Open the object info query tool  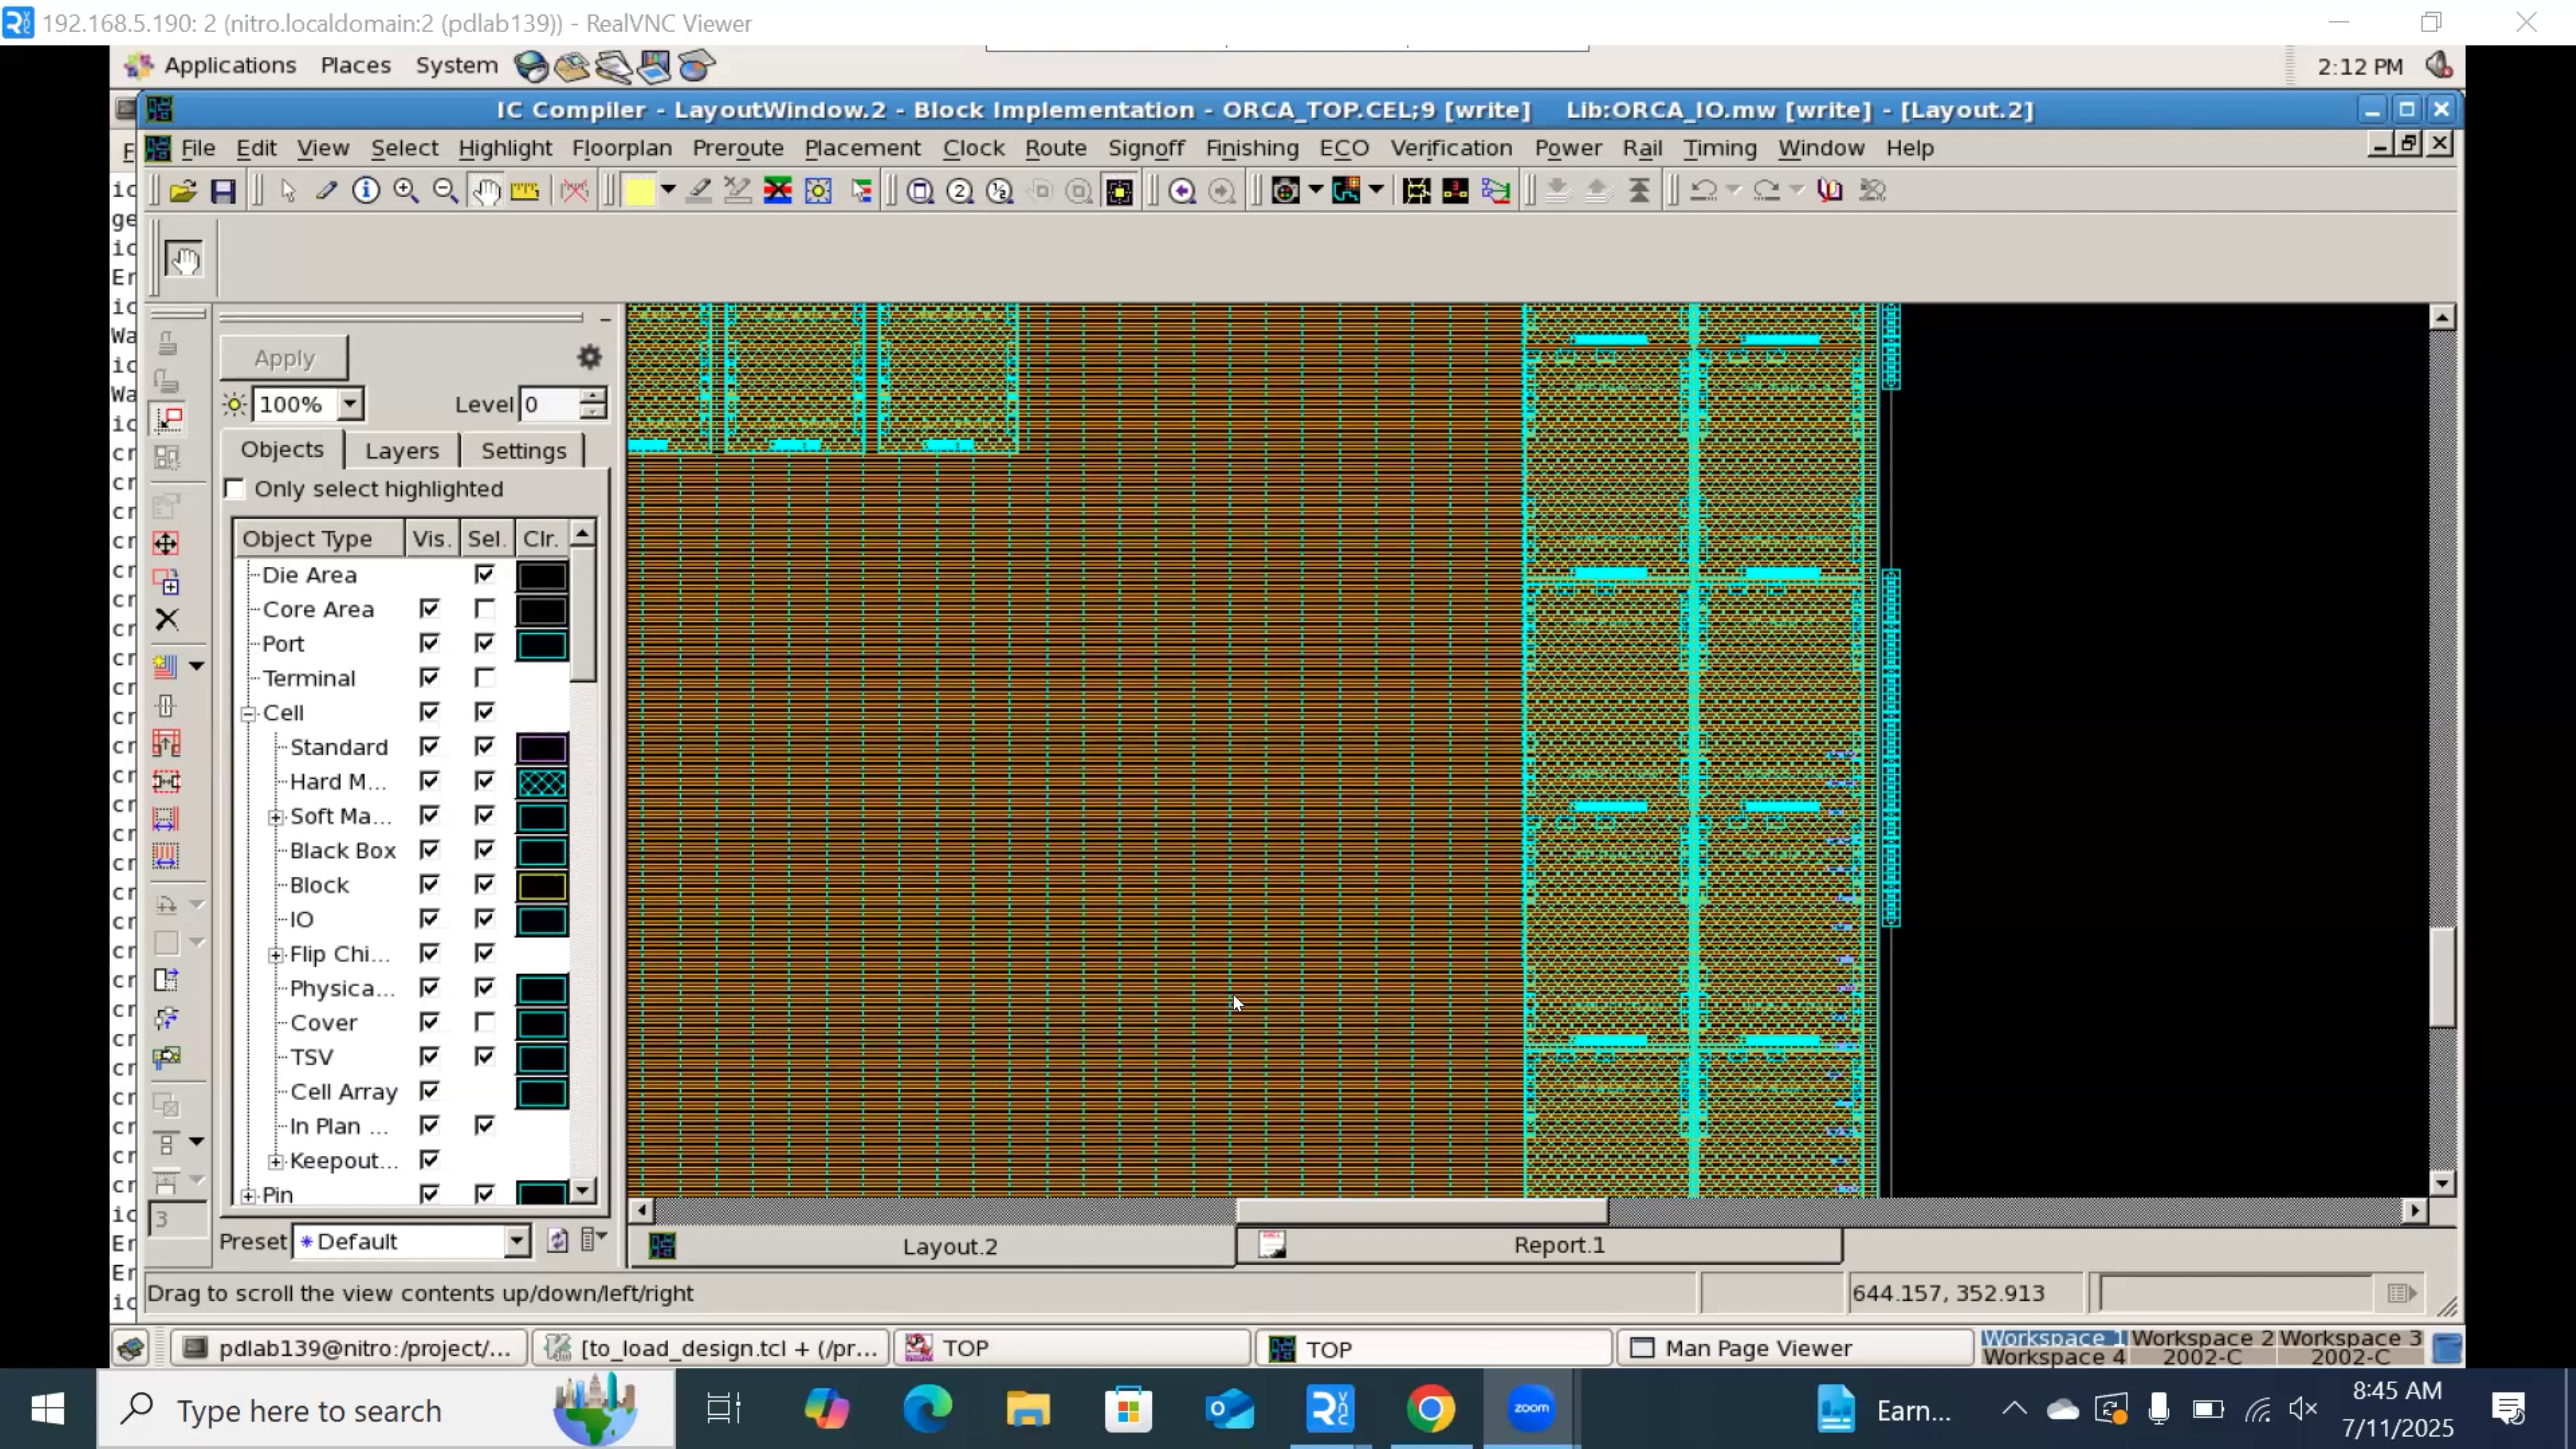365,190
